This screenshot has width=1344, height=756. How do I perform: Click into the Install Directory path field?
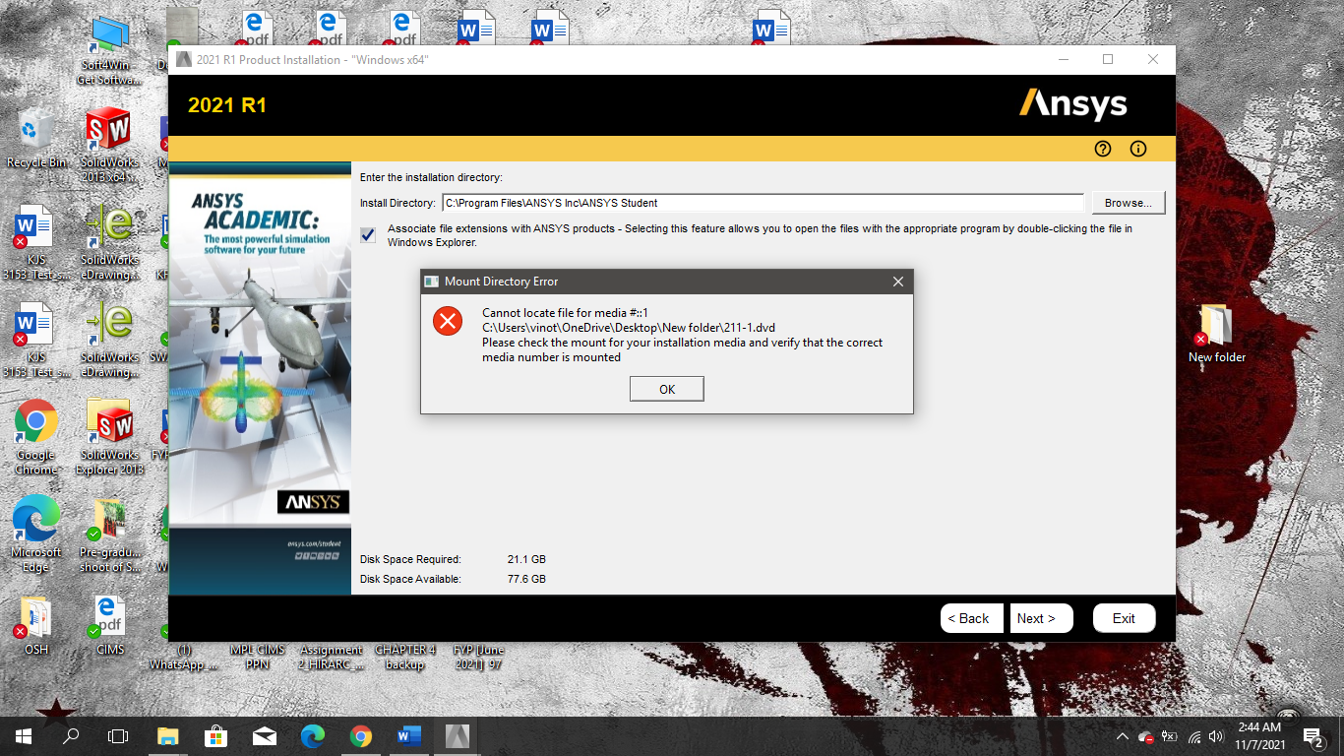pos(763,203)
